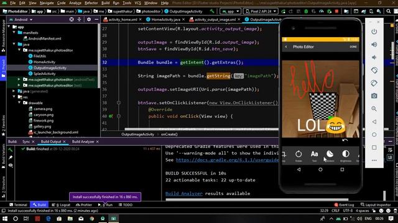
Task: Toggle the Build Variants side strip button
Action: [3, 156]
